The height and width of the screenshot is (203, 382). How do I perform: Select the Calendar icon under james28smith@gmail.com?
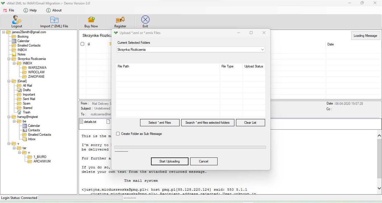click(x=15, y=41)
